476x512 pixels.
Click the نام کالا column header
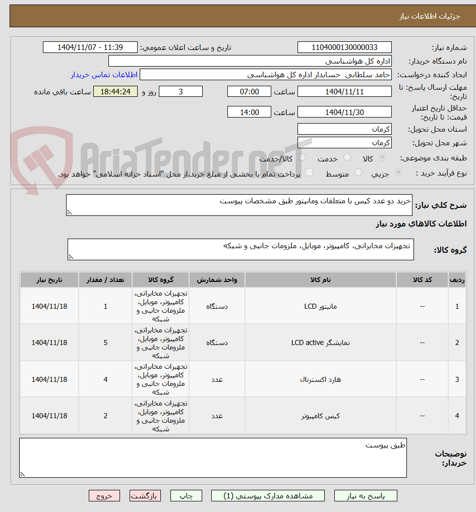coord(320,280)
